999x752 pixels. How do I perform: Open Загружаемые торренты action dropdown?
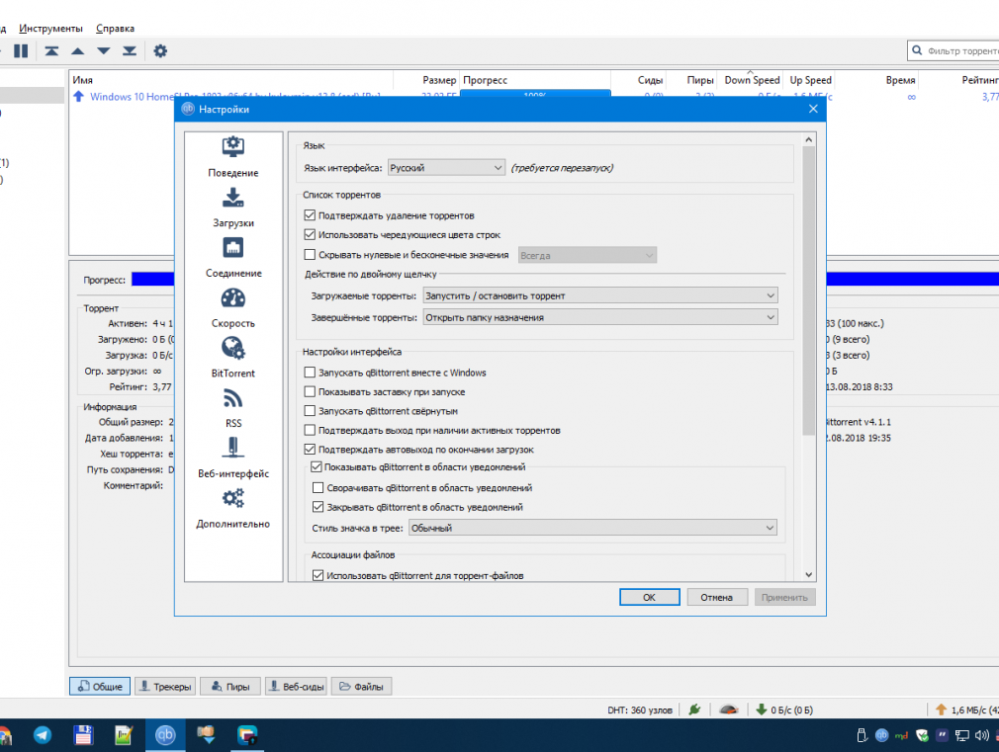600,295
